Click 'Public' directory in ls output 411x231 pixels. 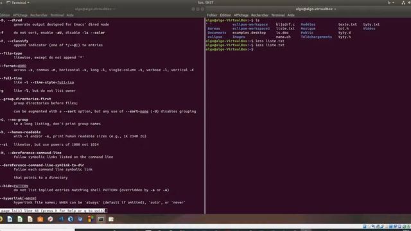click(x=307, y=33)
